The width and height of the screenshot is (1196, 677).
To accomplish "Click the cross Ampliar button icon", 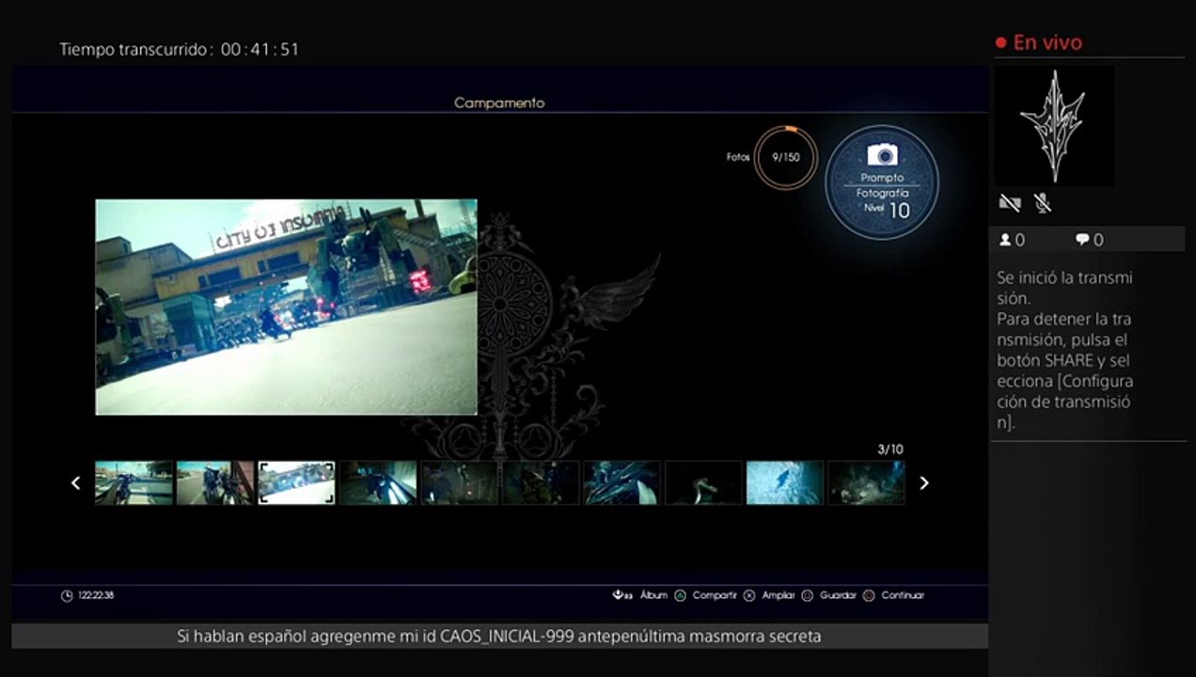I will (x=749, y=595).
